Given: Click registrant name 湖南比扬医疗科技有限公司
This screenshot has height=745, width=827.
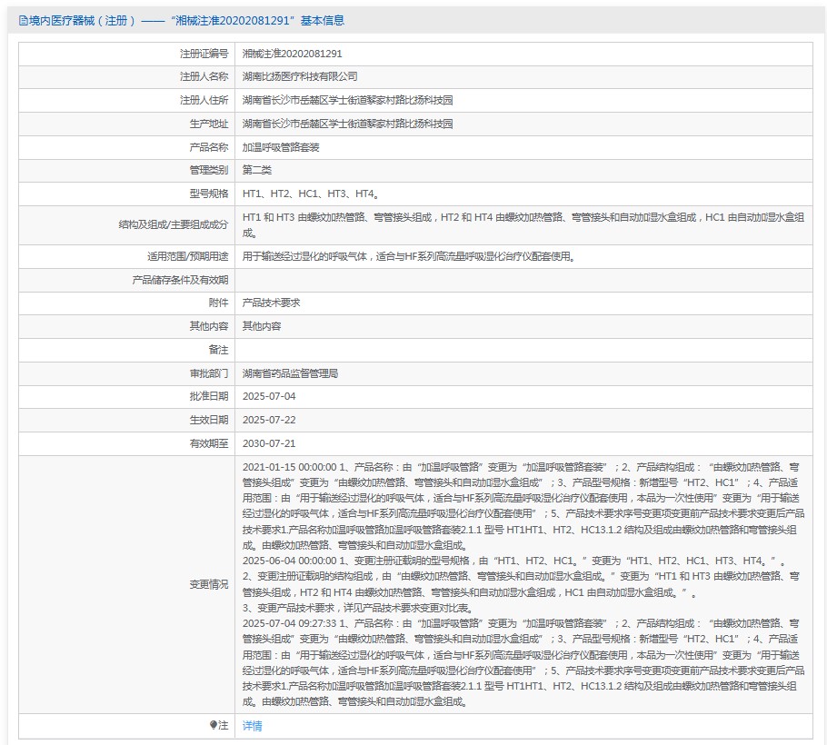Looking at the screenshot, I should pos(300,77).
